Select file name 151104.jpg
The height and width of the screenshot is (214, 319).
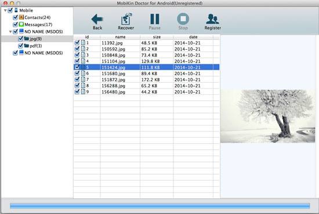coord(113,61)
